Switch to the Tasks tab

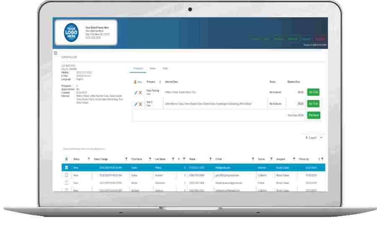(x=165, y=68)
